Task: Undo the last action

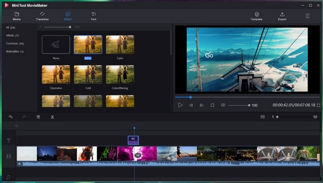Action: click(x=10, y=117)
